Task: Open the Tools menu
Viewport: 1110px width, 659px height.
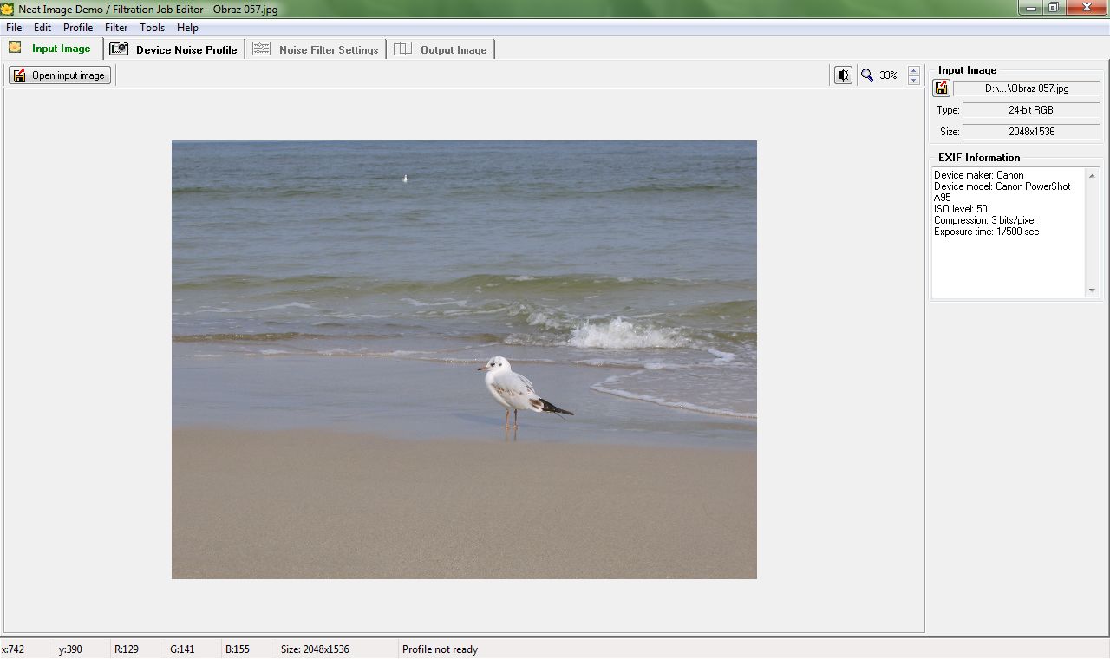Action: click(x=152, y=28)
